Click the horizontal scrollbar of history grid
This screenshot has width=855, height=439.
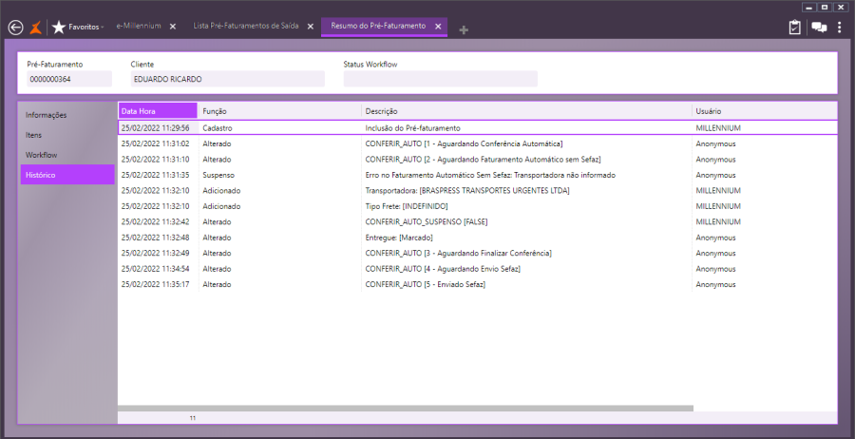[405, 408]
